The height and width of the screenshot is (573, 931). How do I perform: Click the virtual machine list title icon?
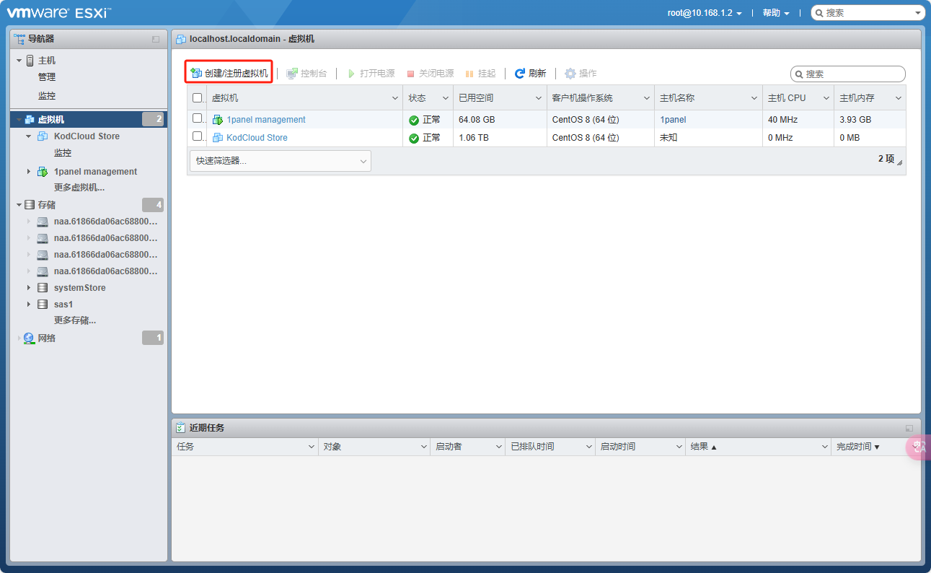coord(181,39)
